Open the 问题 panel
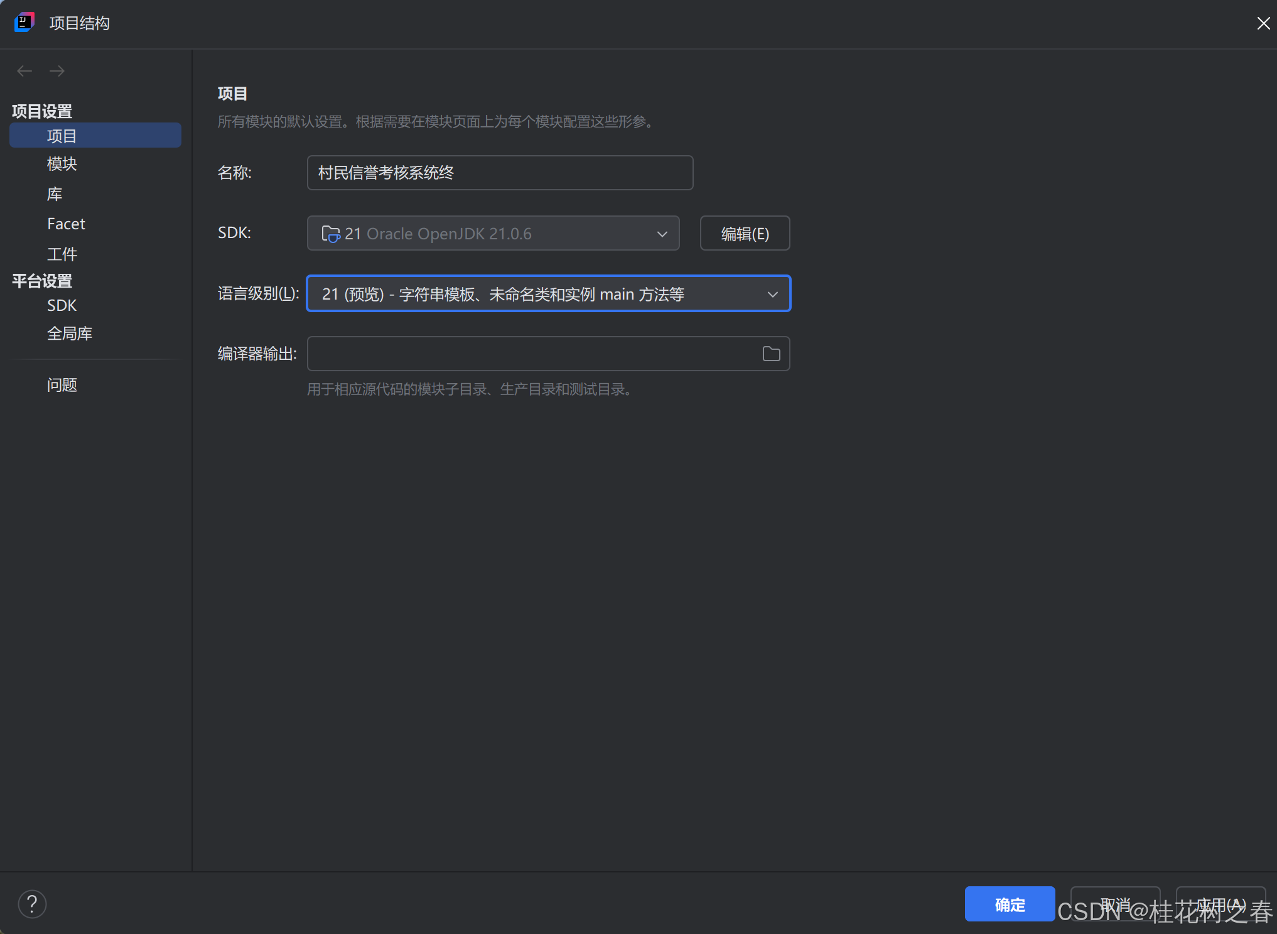Screen dimensions: 1277x934 pyautogui.click(x=62, y=384)
